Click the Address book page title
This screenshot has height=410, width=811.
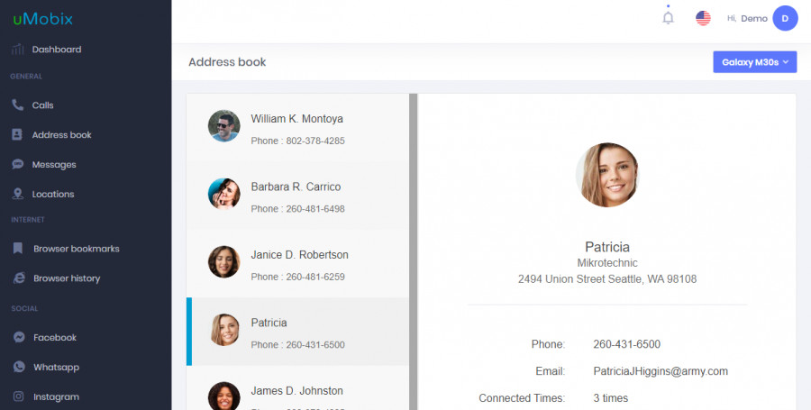click(227, 62)
